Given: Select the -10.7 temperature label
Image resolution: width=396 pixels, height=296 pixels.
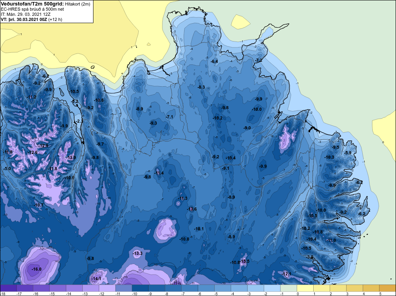Looking at the screenshot, I should 39,205.
